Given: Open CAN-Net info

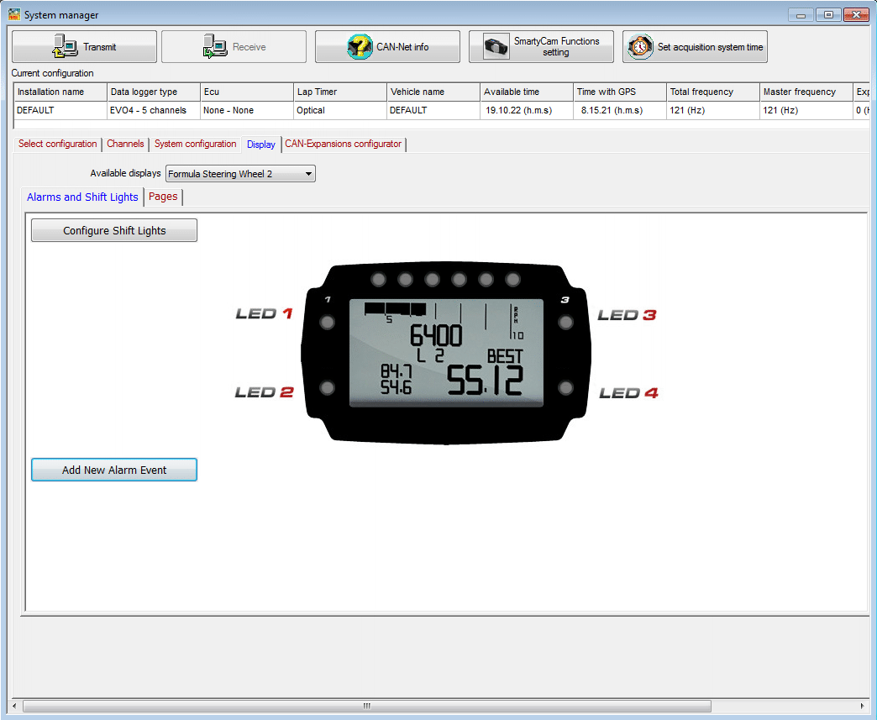Looking at the screenshot, I should point(360,46).
